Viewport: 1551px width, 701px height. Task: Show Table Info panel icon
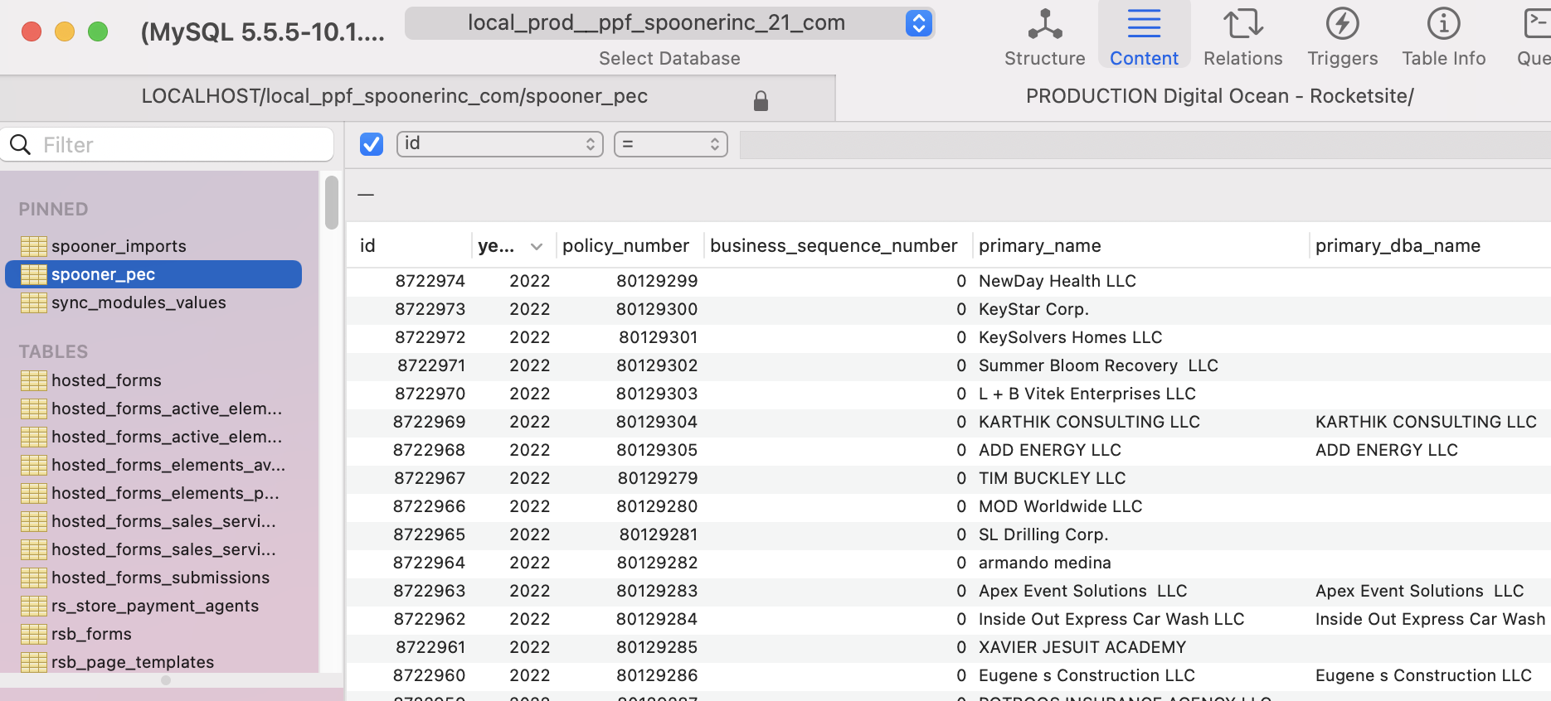(1443, 25)
